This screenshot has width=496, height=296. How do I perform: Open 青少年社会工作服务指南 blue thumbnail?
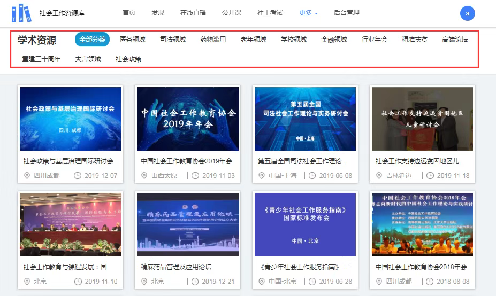point(306,224)
